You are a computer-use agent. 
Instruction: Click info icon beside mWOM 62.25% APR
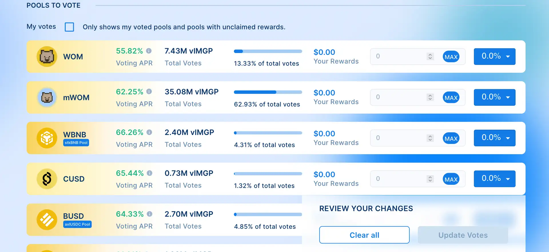click(x=149, y=92)
